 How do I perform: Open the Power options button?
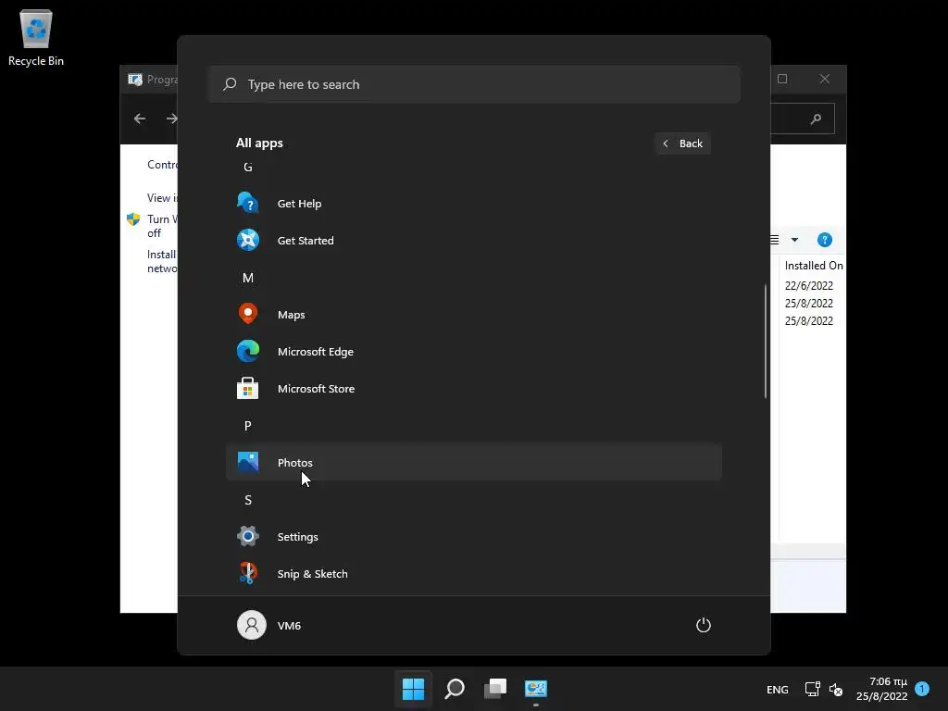(x=704, y=625)
